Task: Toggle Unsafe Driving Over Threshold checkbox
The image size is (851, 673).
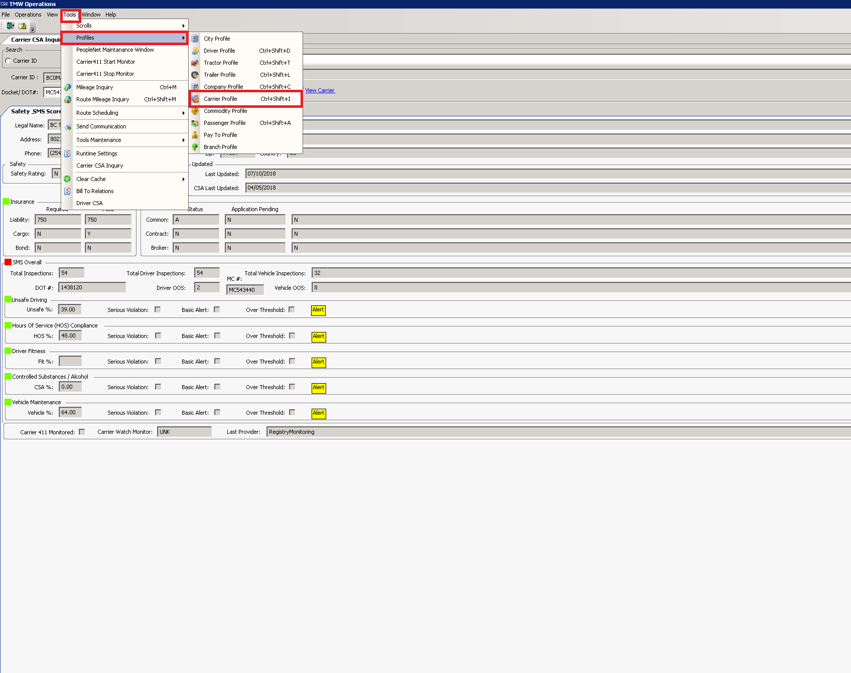Action: pos(292,309)
